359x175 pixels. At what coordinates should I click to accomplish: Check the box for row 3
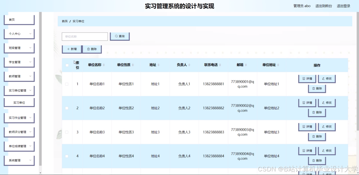click(x=67, y=132)
